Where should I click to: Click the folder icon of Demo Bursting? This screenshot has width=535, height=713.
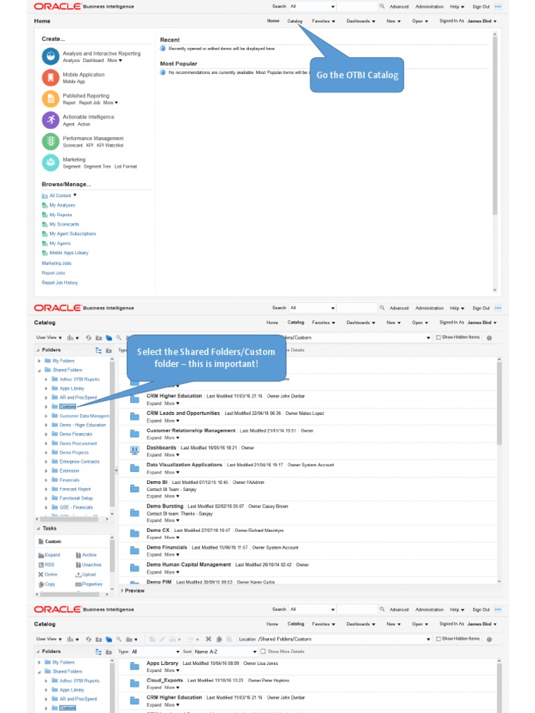pos(134,513)
